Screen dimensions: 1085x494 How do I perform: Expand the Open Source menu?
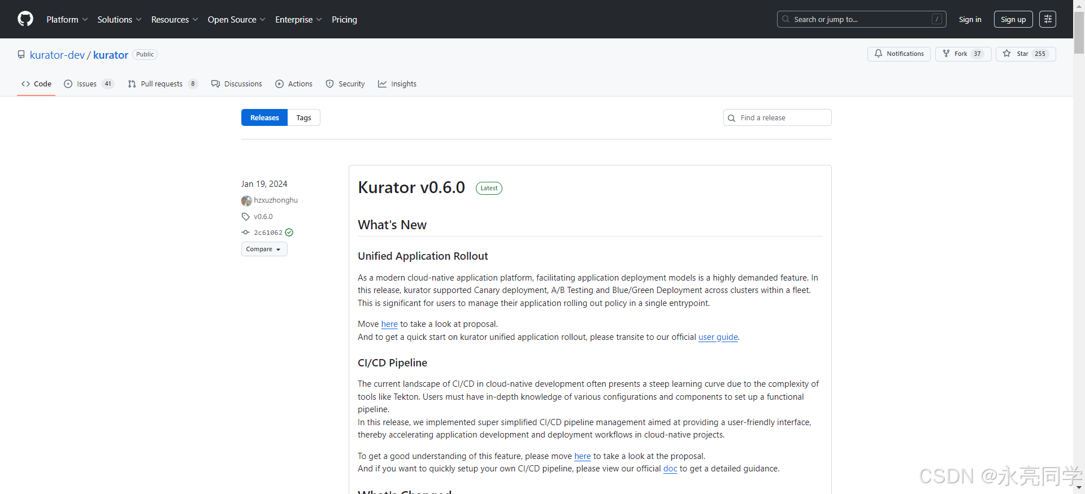236,19
